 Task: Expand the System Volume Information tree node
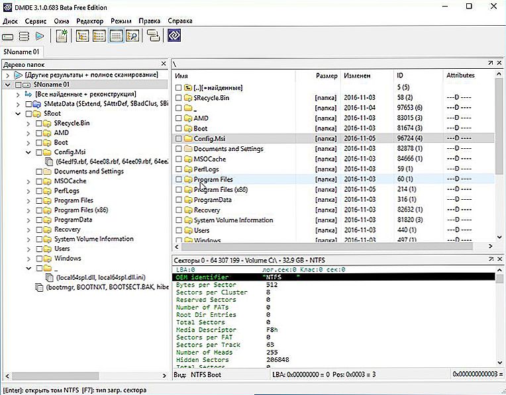pyautogui.click(x=28, y=240)
